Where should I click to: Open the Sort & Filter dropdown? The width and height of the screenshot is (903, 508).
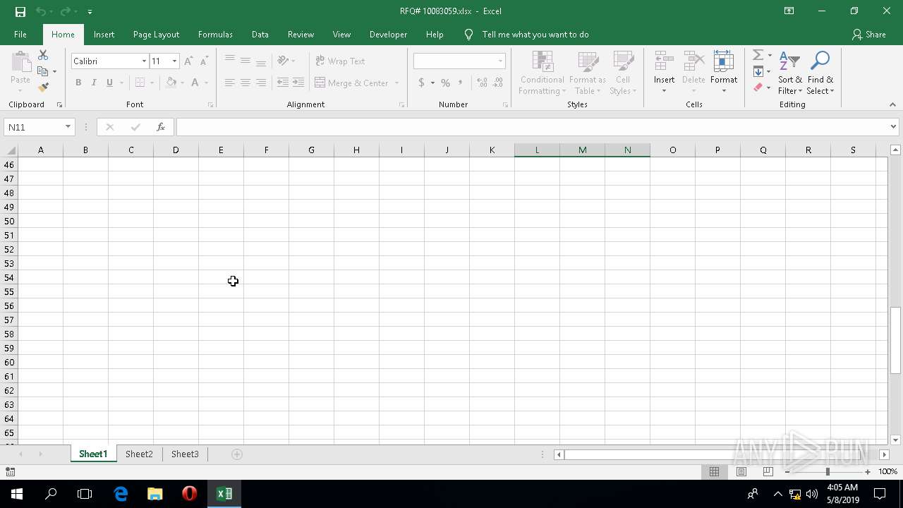[x=789, y=73]
